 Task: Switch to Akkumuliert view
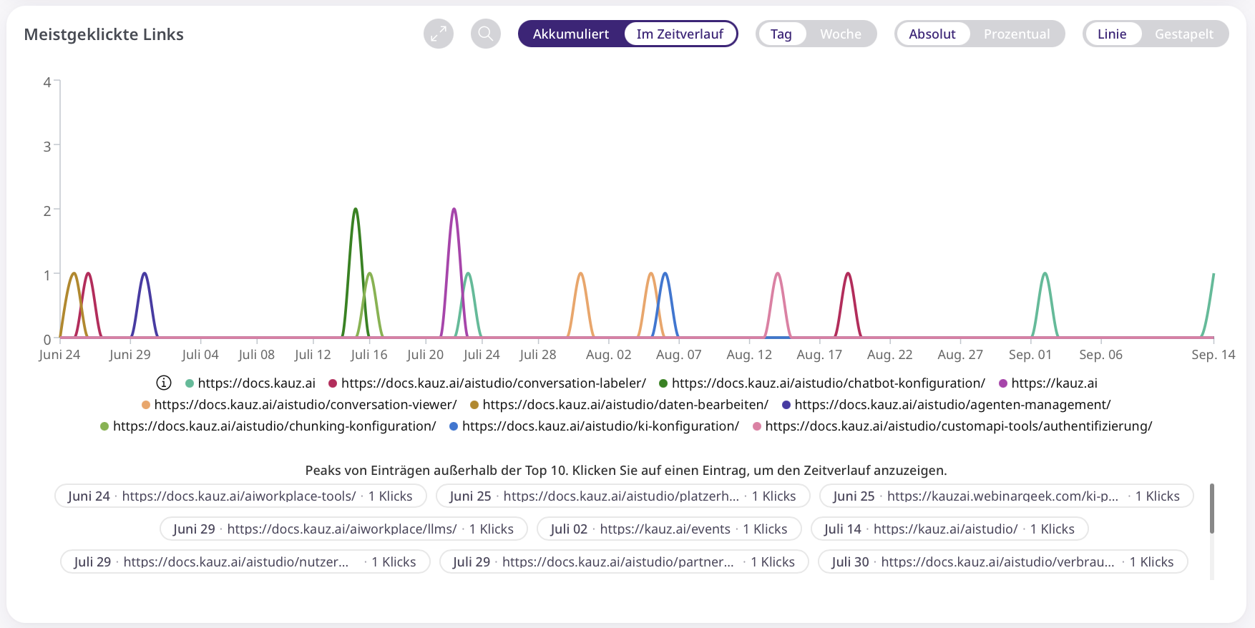[571, 34]
